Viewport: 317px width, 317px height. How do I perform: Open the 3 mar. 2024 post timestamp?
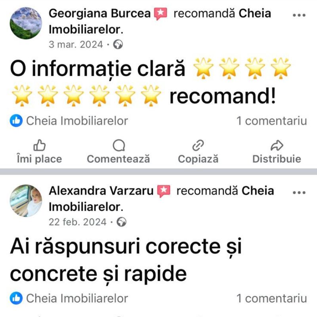pyautogui.click(x=76, y=44)
